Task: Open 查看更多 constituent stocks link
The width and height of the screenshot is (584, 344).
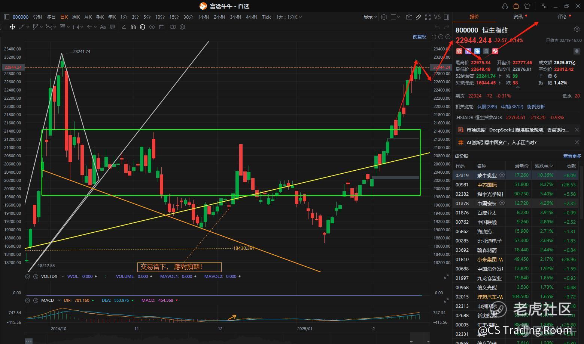Action: pyautogui.click(x=572, y=156)
